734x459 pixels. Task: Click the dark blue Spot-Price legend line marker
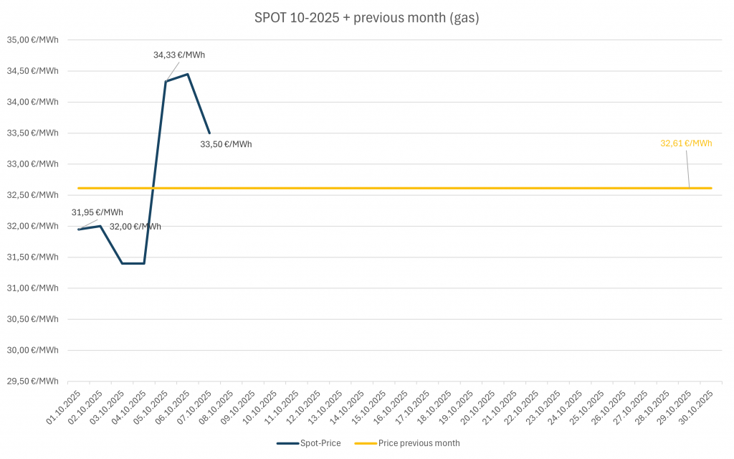pyautogui.click(x=287, y=443)
